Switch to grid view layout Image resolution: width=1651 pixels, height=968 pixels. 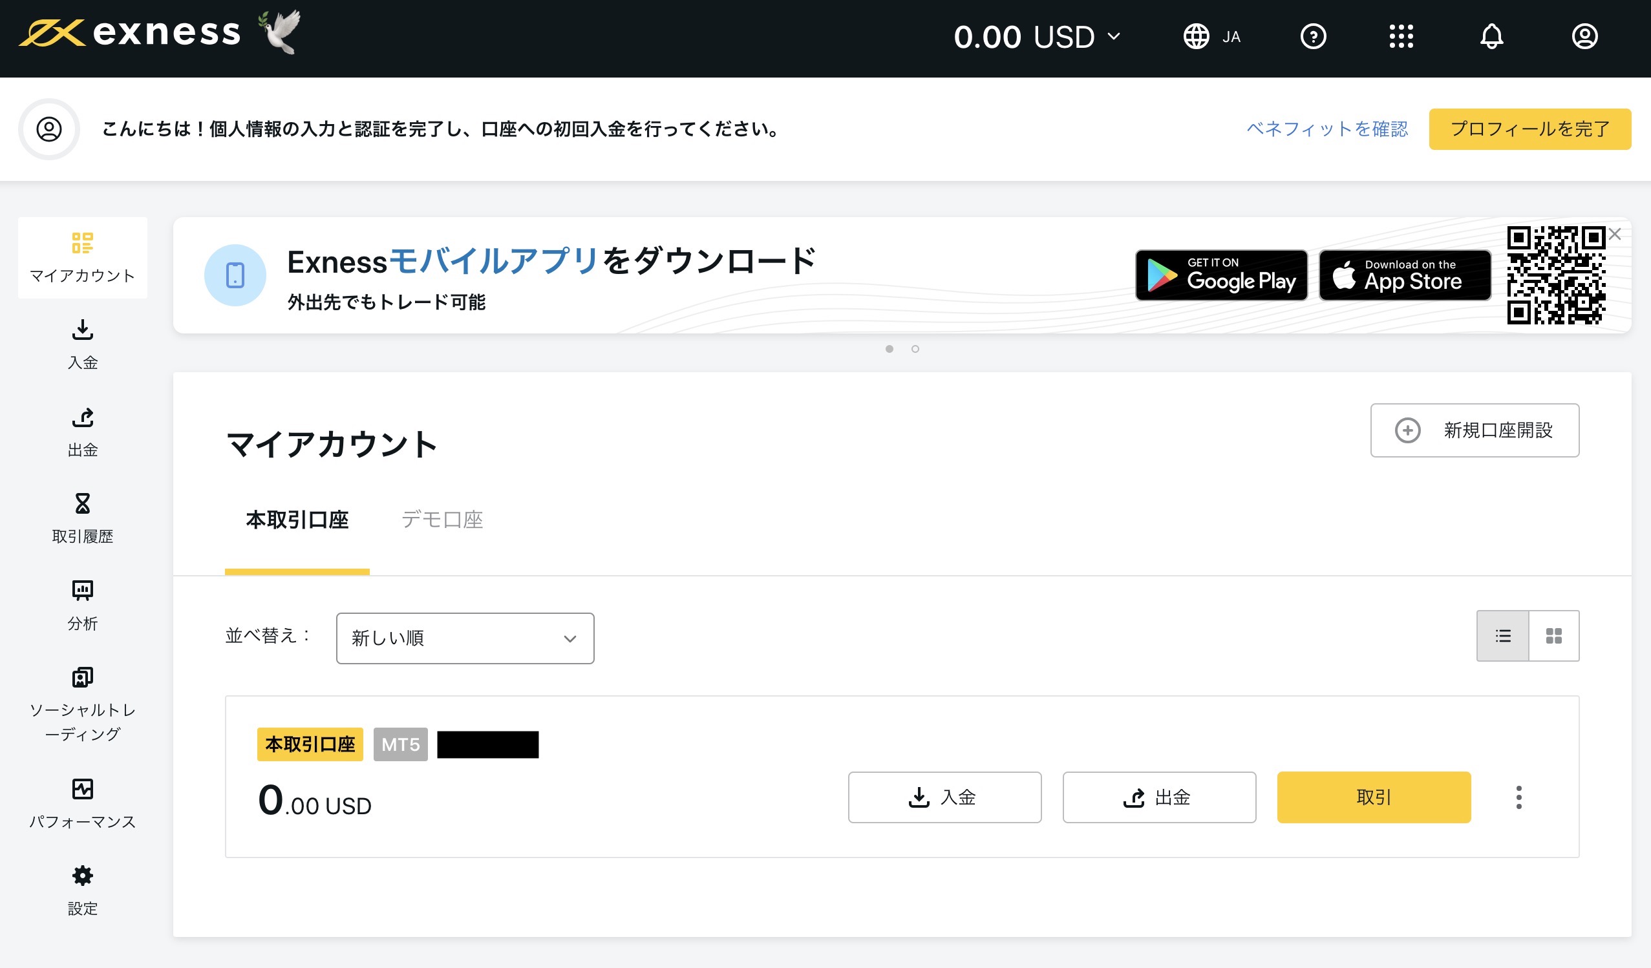[x=1553, y=636]
